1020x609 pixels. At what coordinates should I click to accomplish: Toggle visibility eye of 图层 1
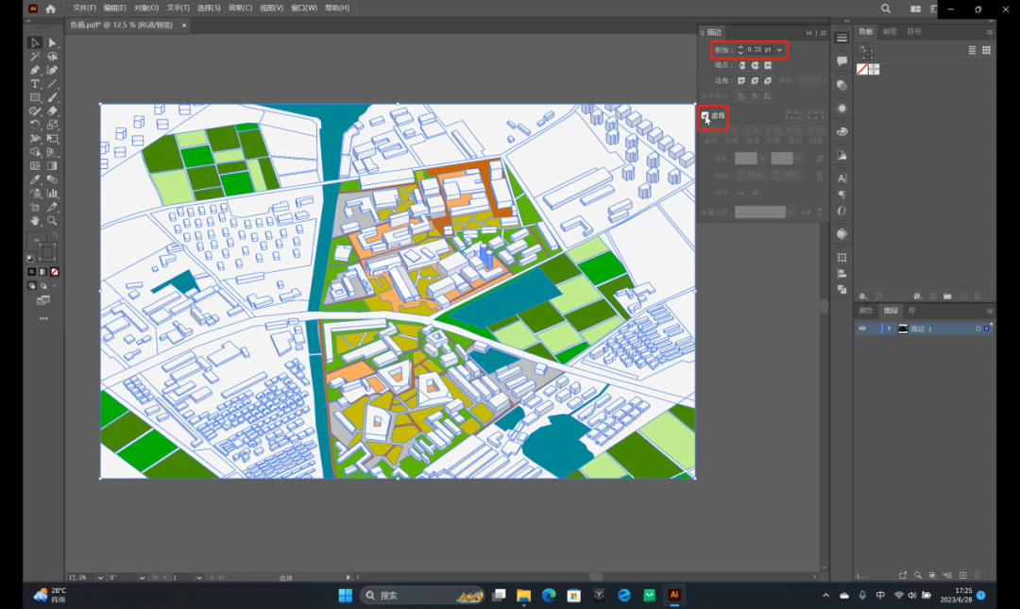(862, 329)
